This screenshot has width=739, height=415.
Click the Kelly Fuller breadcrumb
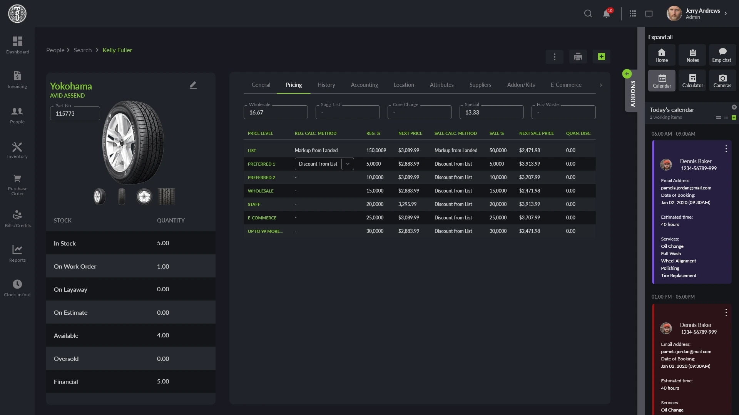[117, 50]
